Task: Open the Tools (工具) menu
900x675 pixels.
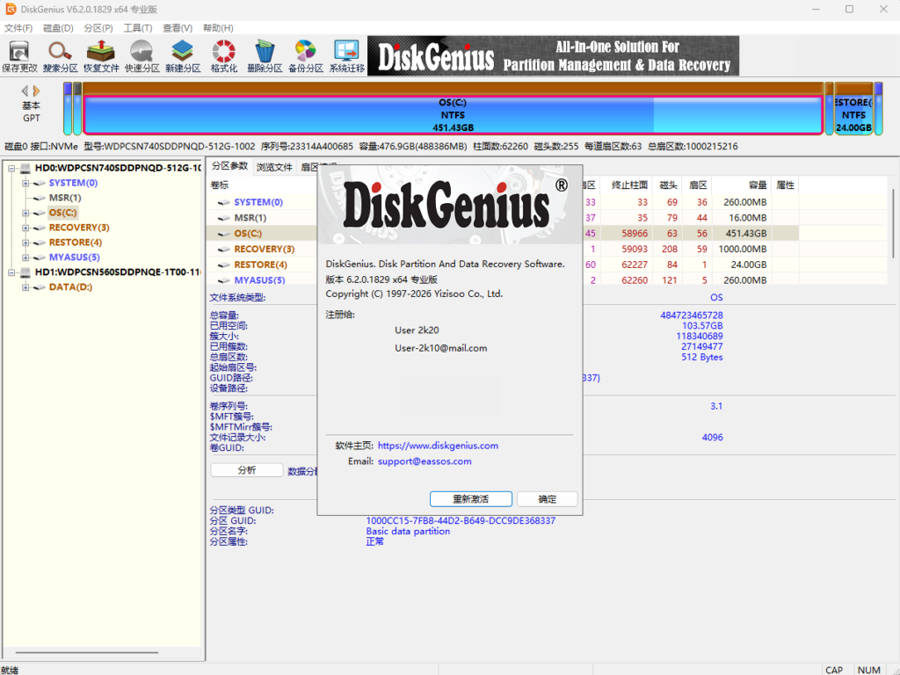Action: 138,28
